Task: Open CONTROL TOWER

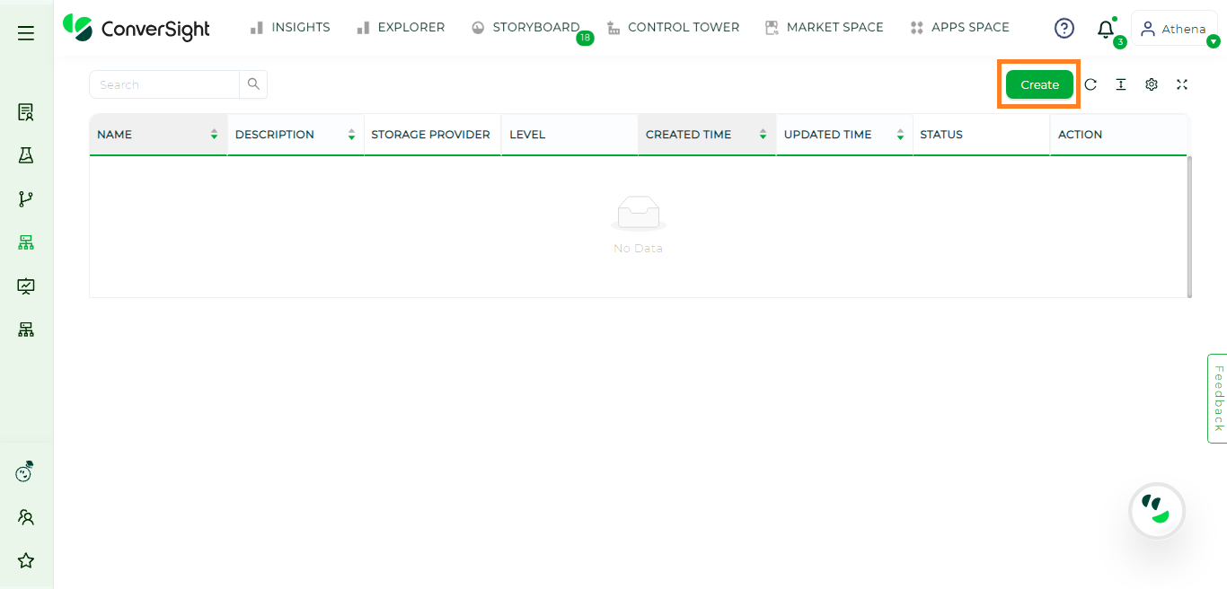Action: 673,28
